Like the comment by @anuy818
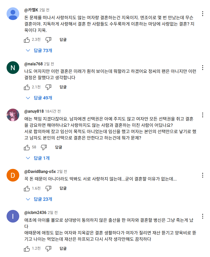 [27, 147]
